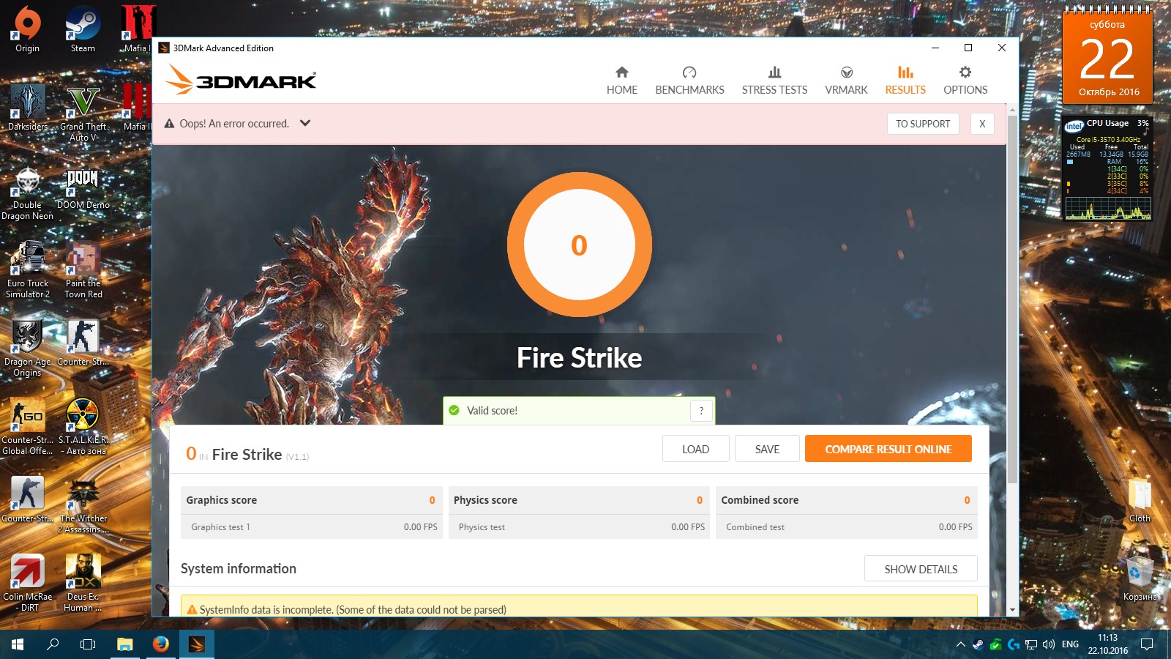Click the TO SUPPORT button
Image resolution: width=1171 pixels, height=659 pixels.
coord(923,124)
